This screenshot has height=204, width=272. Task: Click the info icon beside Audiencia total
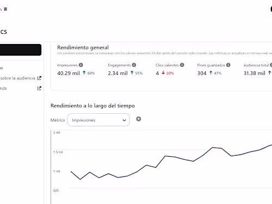point(271,65)
